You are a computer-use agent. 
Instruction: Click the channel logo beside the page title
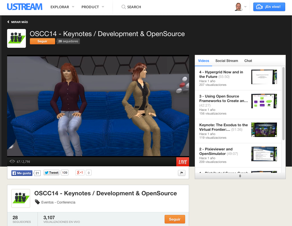[16, 38]
